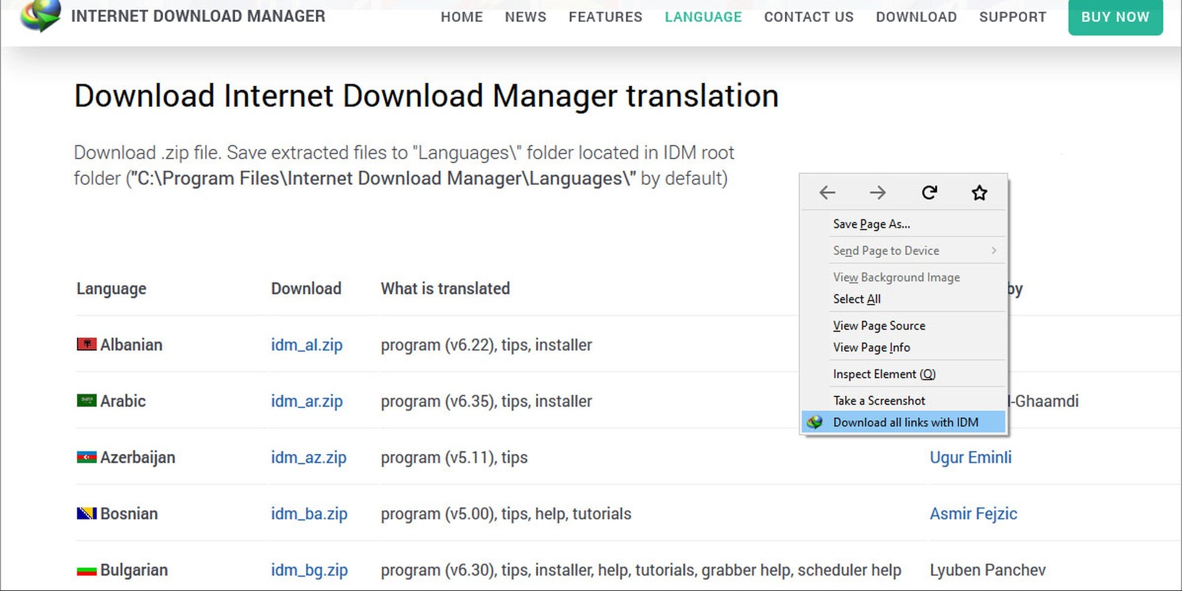Viewport: 1182px width, 591px height.
Task: Download idm_ba.zip Bosnian translation
Action: [309, 514]
